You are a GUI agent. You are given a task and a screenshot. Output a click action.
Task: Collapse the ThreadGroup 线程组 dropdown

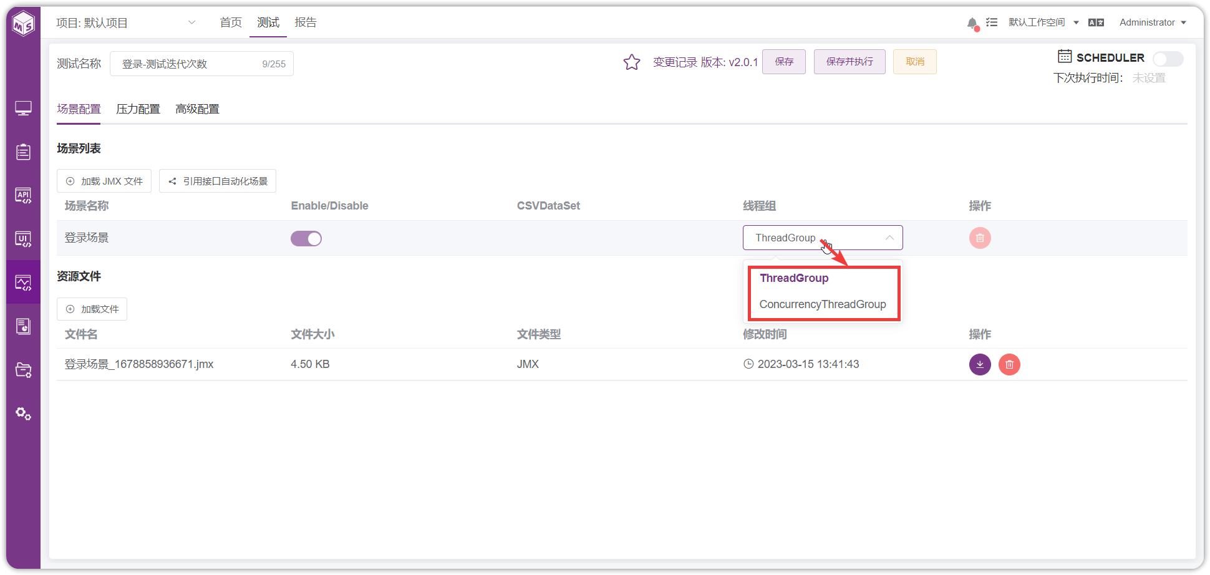[823, 238]
